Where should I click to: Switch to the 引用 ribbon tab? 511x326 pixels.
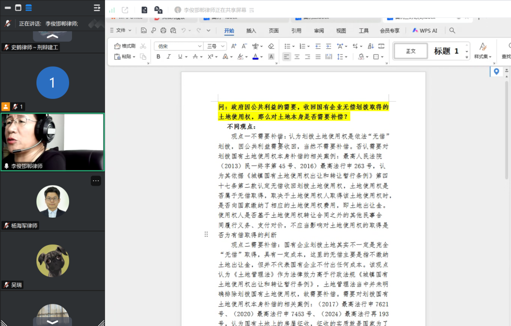tap(296, 31)
